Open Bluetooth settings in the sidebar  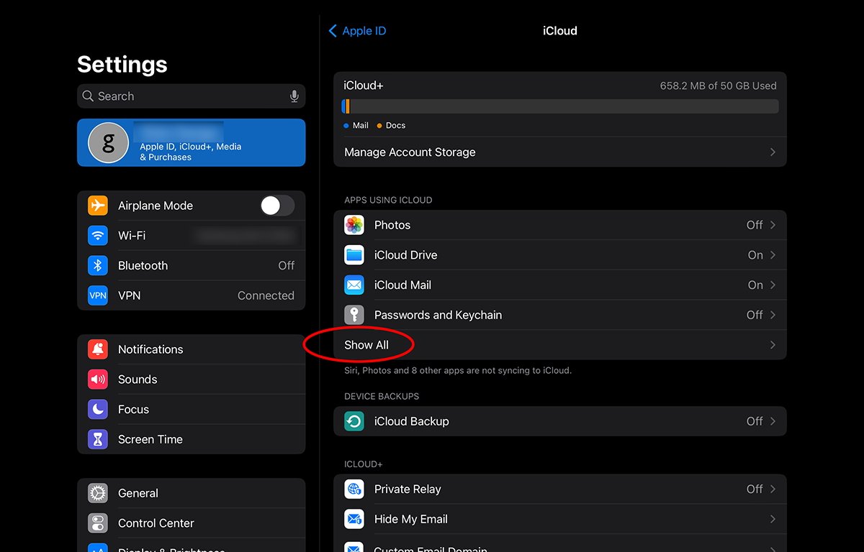click(x=143, y=265)
